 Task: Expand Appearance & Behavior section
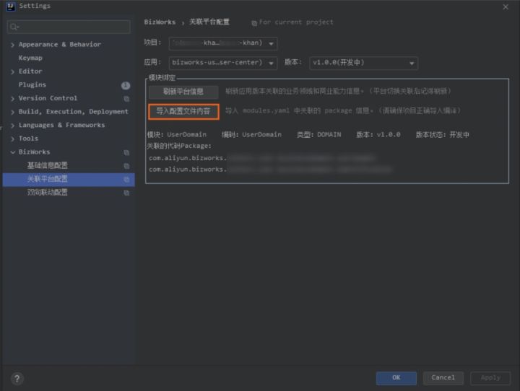coord(12,45)
